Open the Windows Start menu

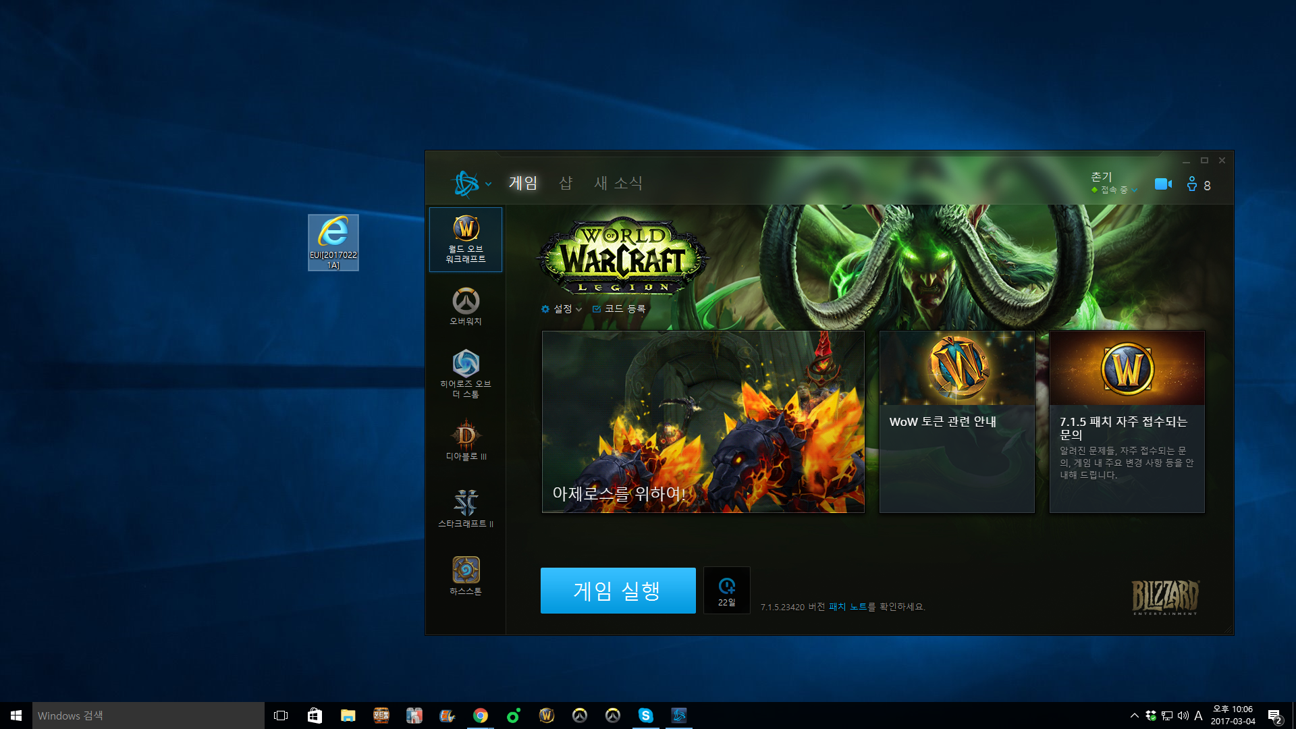[16, 715]
